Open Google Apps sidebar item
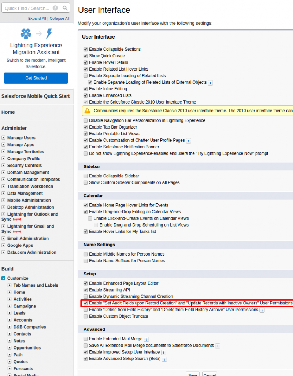 [20, 245]
